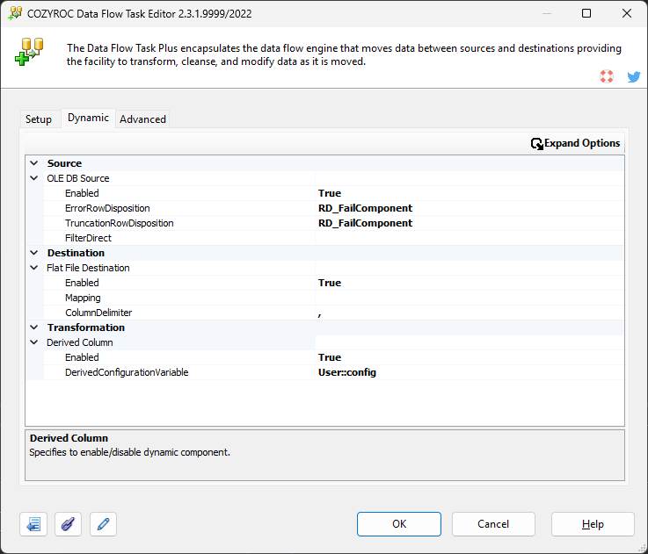
Task: Click the COZYROC title bar app icon
Action: point(15,13)
